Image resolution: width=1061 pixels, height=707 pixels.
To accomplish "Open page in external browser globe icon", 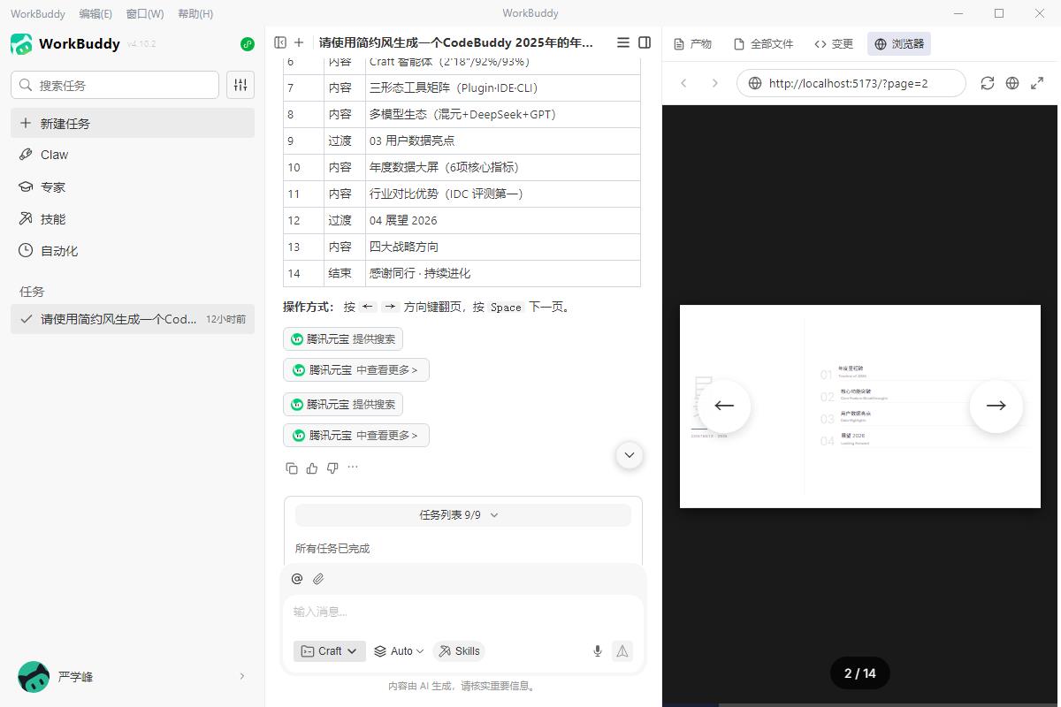I will pyautogui.click(x=1012, y=83).
